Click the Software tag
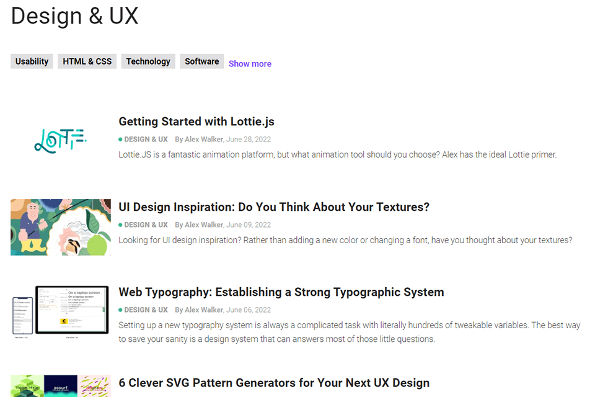This screenshot has height=397, width=595. coord(202,61)
